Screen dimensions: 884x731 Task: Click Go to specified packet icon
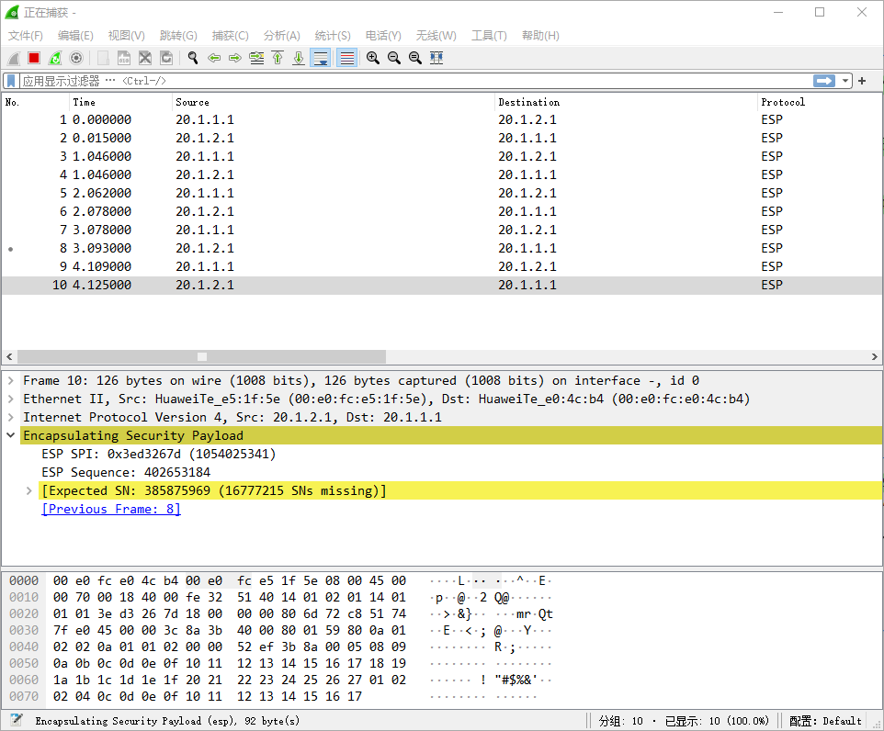point(256,58)
